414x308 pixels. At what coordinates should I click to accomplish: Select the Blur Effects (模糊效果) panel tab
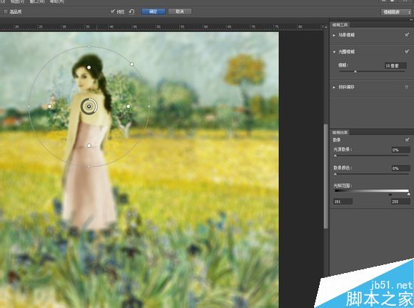(340, 132)
